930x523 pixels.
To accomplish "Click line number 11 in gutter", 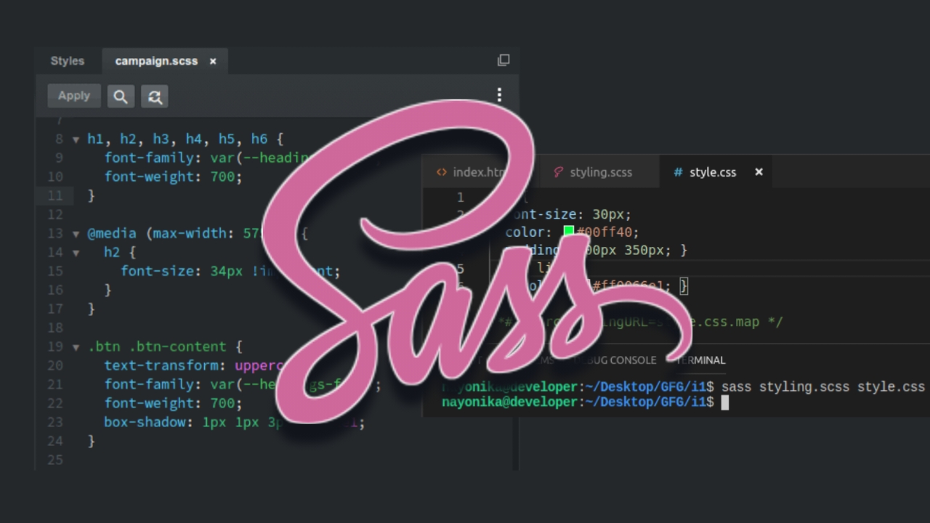I will 55,195.
